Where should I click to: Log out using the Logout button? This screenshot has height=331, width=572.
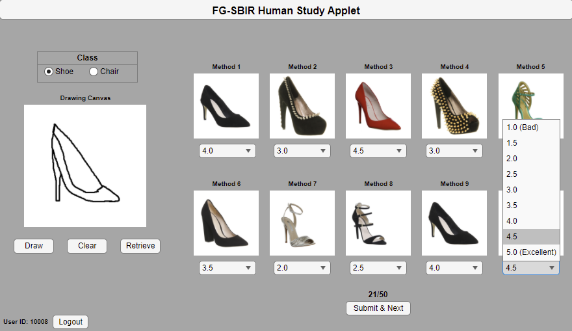[70, 322]
